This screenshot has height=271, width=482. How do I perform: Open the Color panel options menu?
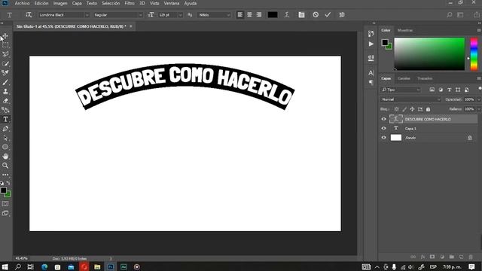click(479, 30)
